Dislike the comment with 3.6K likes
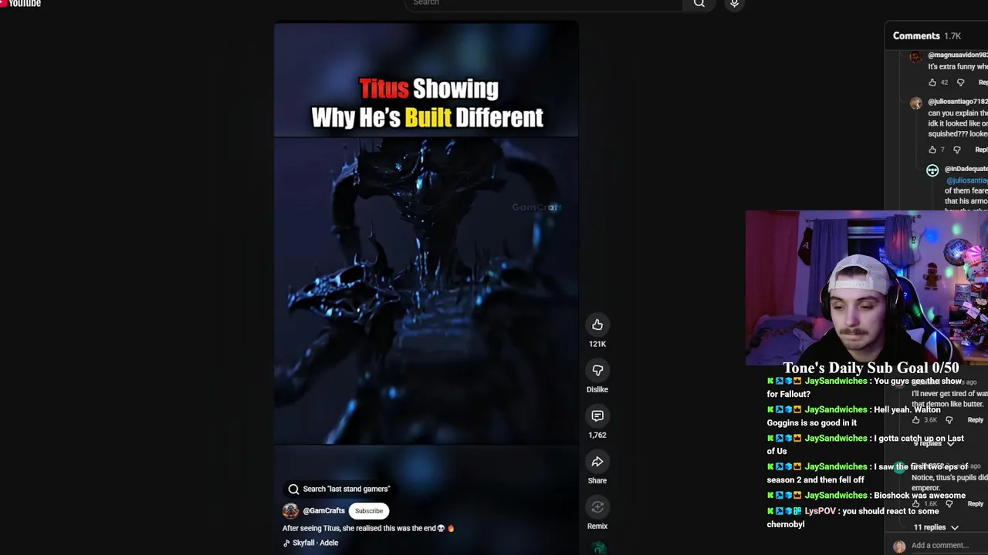988x555 pixels. 949,420
